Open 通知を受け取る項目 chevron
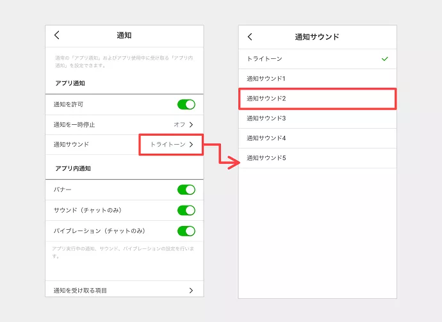The height and width of the screenshot is (322, 442). (x=191, y=291)
